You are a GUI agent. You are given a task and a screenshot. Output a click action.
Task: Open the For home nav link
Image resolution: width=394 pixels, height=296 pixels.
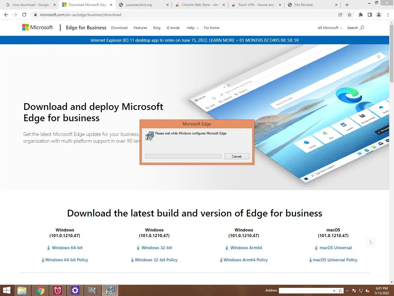[x=211, y=28]
